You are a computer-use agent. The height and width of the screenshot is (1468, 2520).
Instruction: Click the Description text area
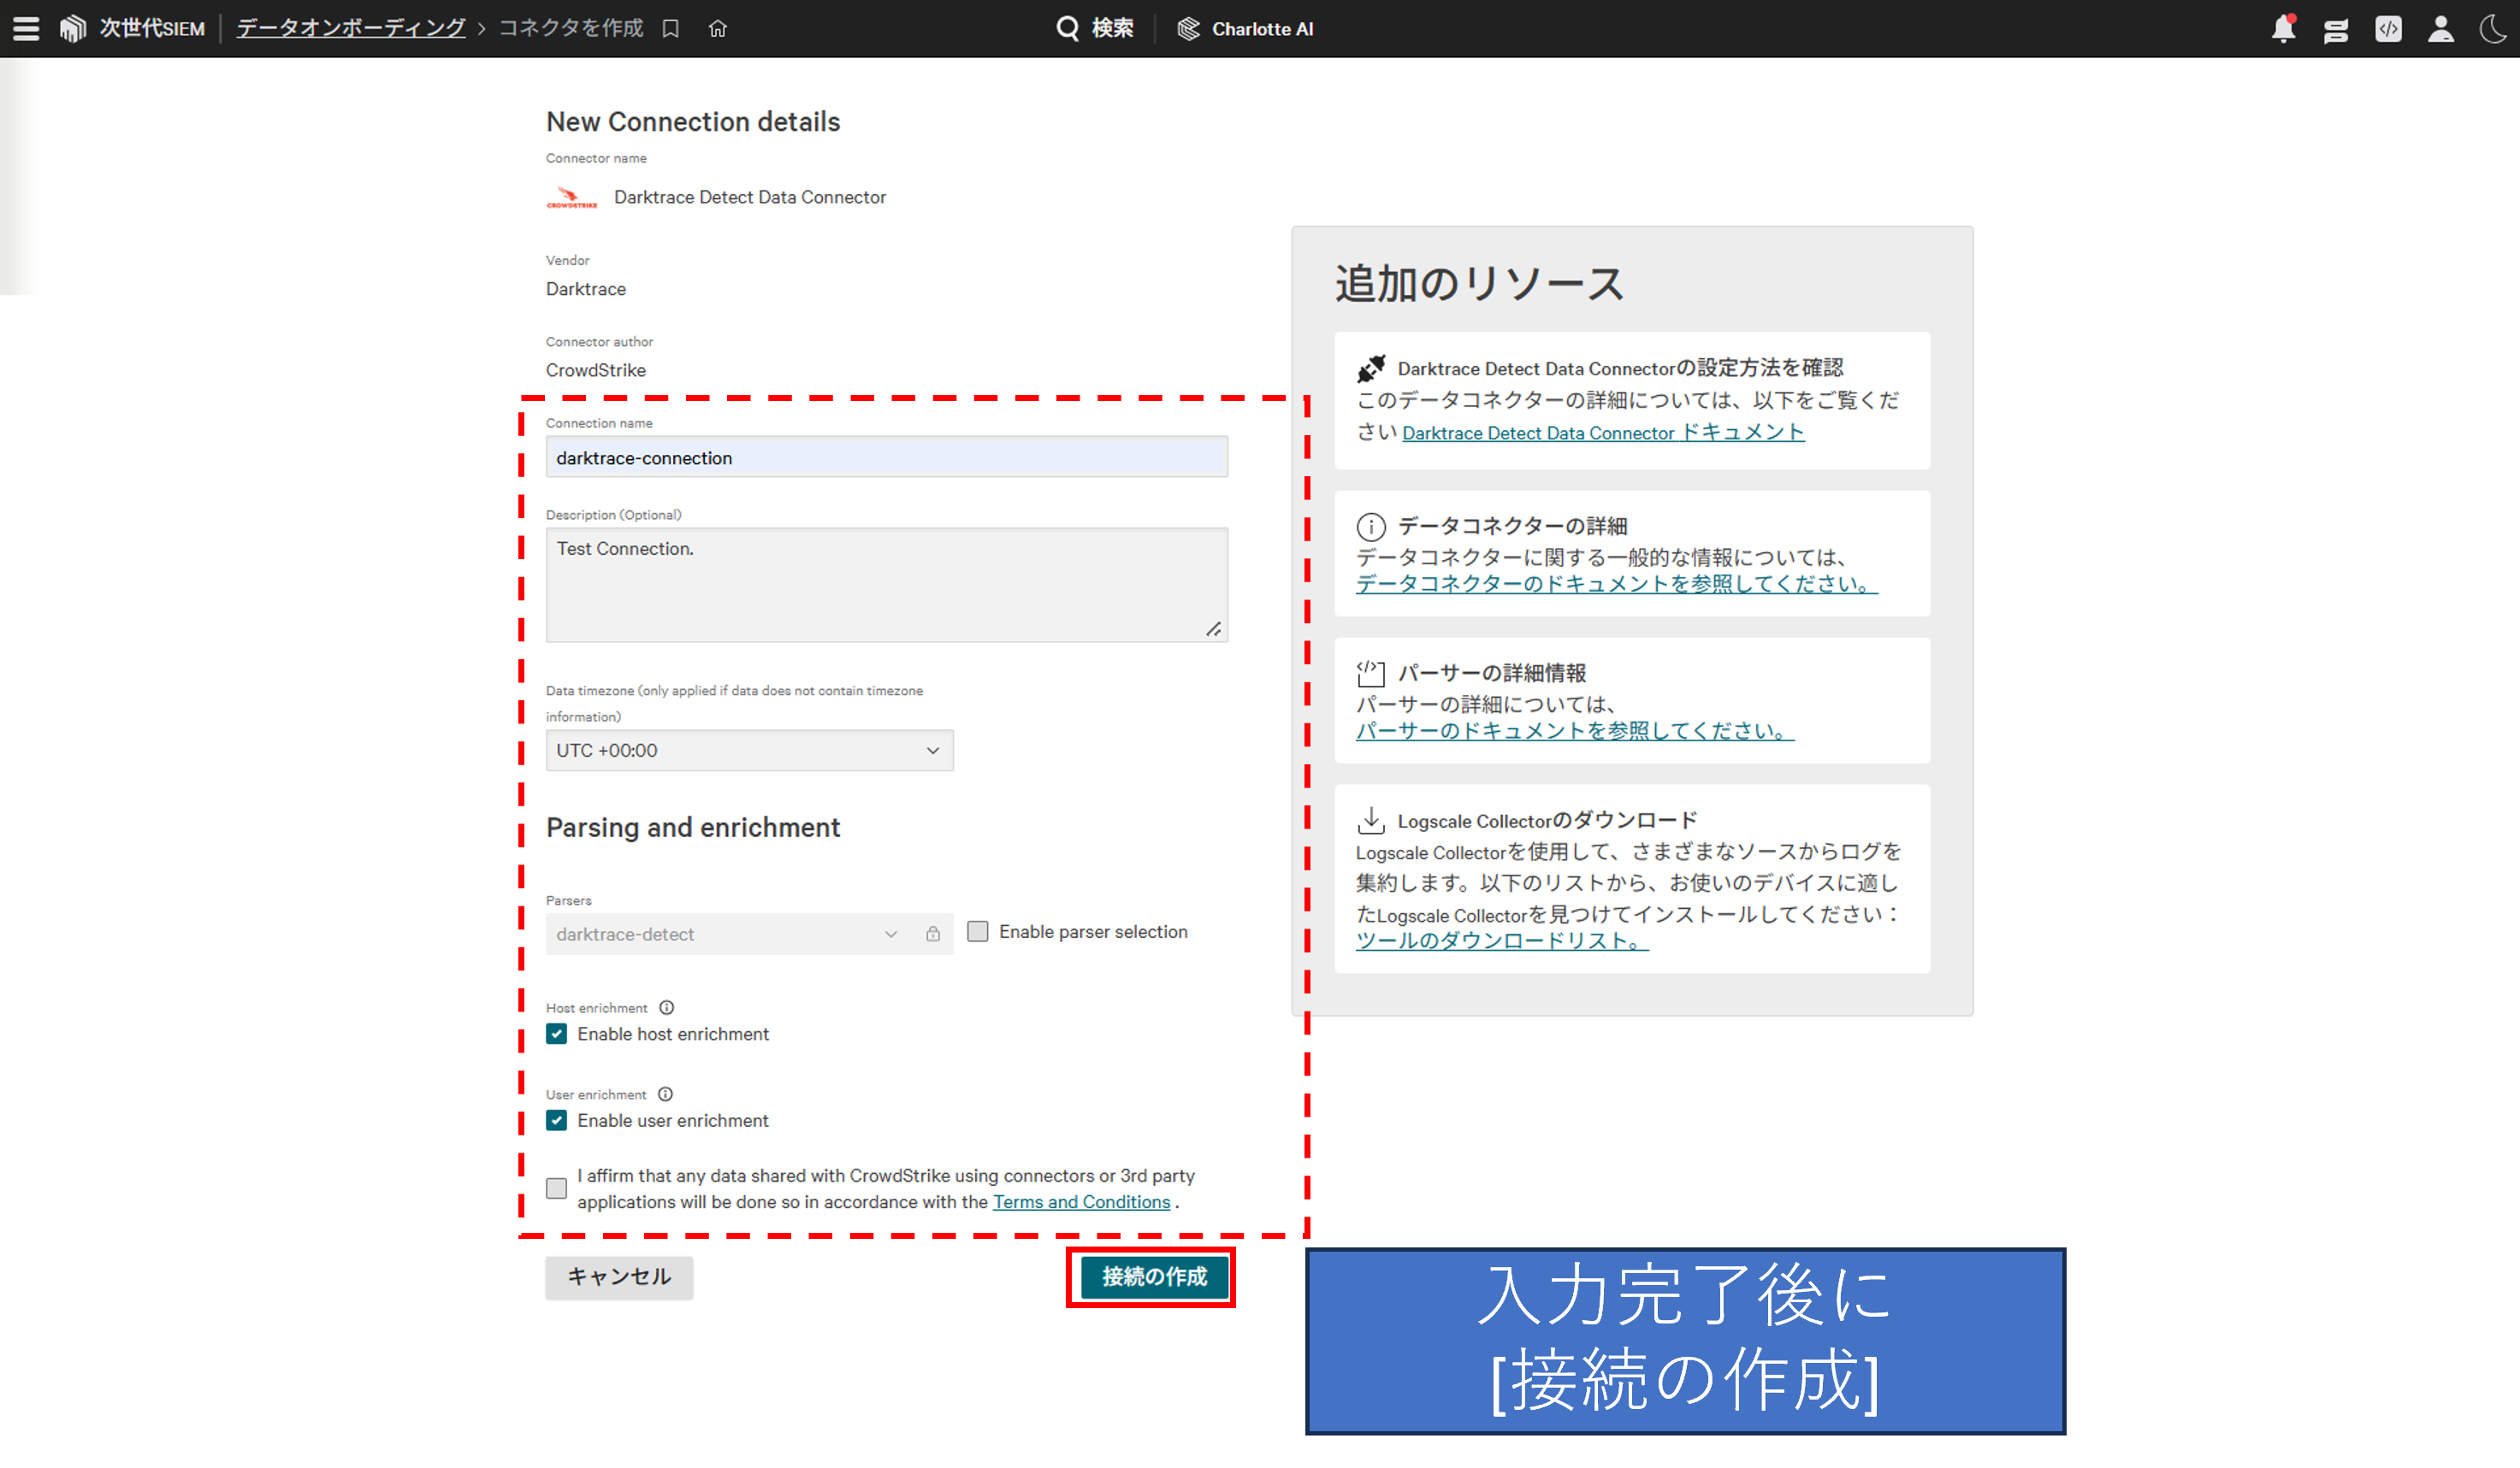(887, 586)
